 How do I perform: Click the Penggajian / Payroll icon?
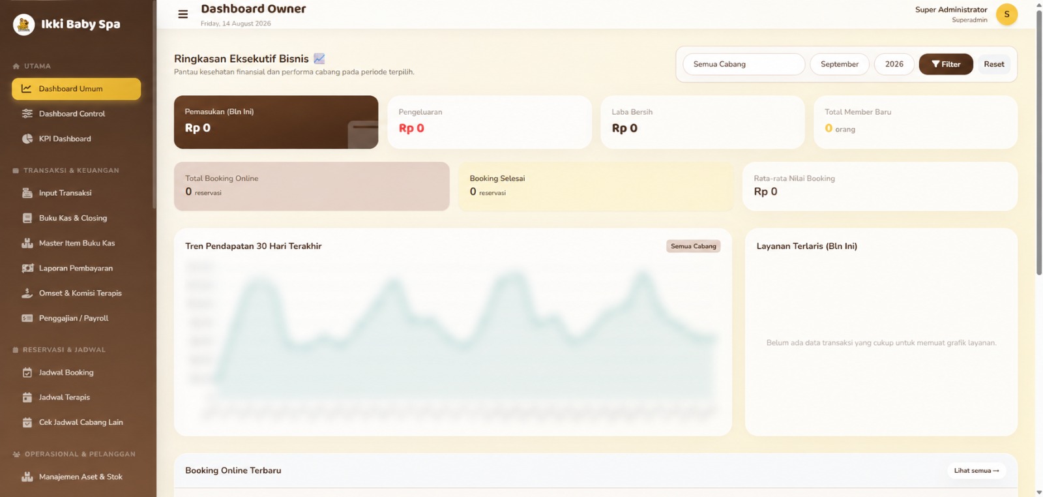(x=27, y=318)
